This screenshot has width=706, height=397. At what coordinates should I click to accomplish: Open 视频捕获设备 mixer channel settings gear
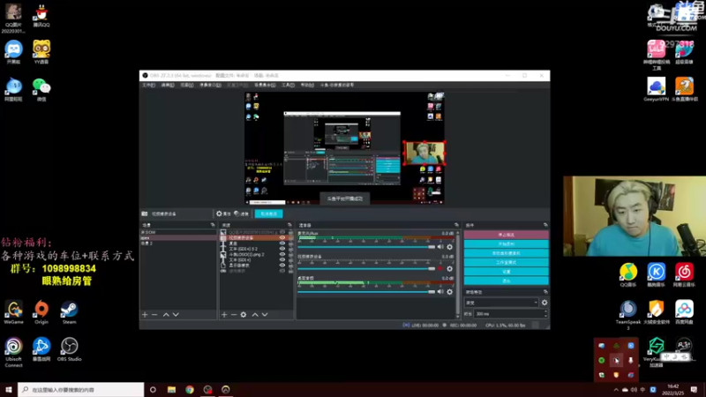(449, 269)
